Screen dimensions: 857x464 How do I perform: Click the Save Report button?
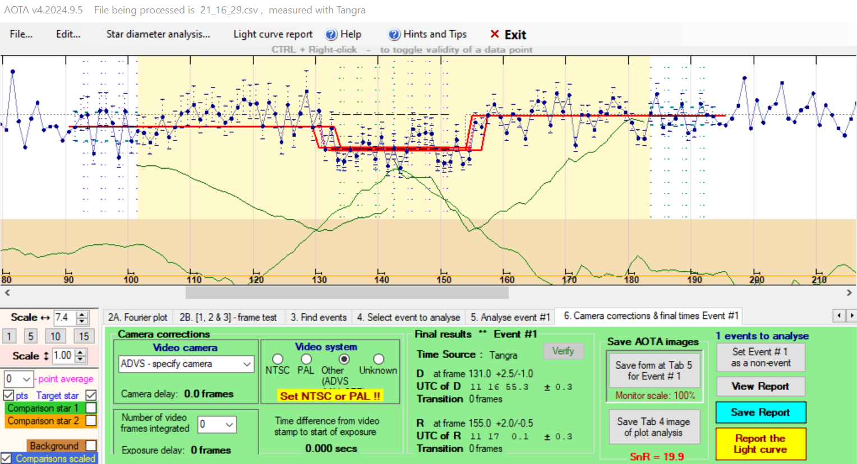click(760, 412)
